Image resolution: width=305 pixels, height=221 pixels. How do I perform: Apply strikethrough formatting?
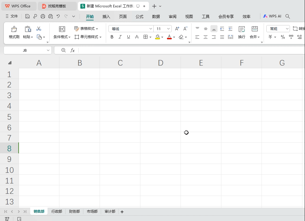[137, 37]
